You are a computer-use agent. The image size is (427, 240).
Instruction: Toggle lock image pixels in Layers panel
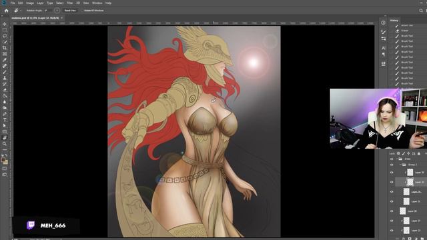coord(404,153)
